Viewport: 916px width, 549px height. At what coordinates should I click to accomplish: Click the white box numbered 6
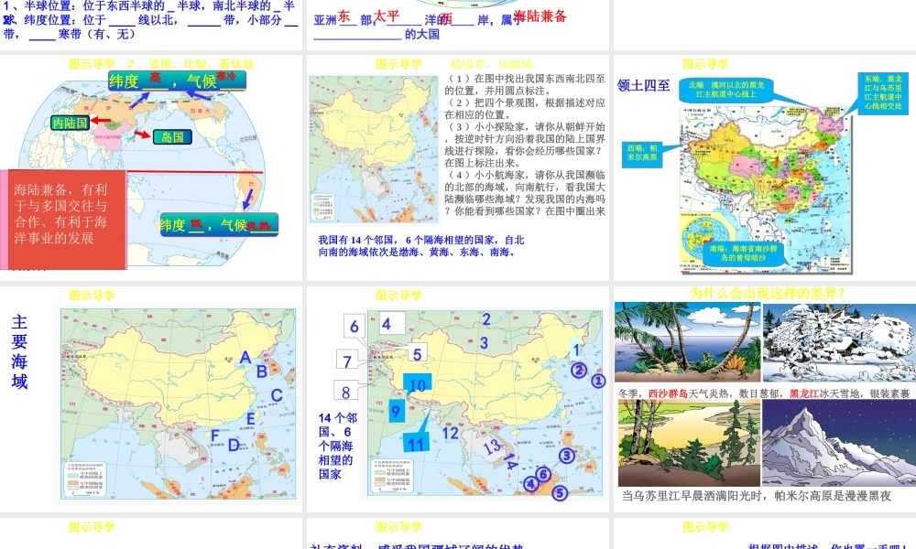coord(354,327)
